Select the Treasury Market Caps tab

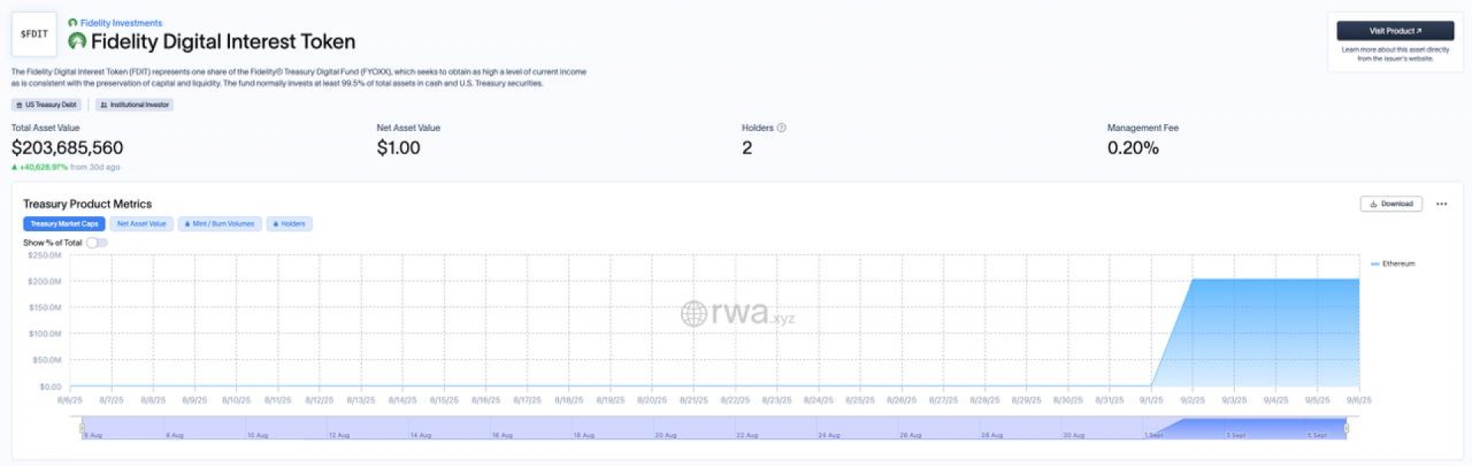pos(64,224)
